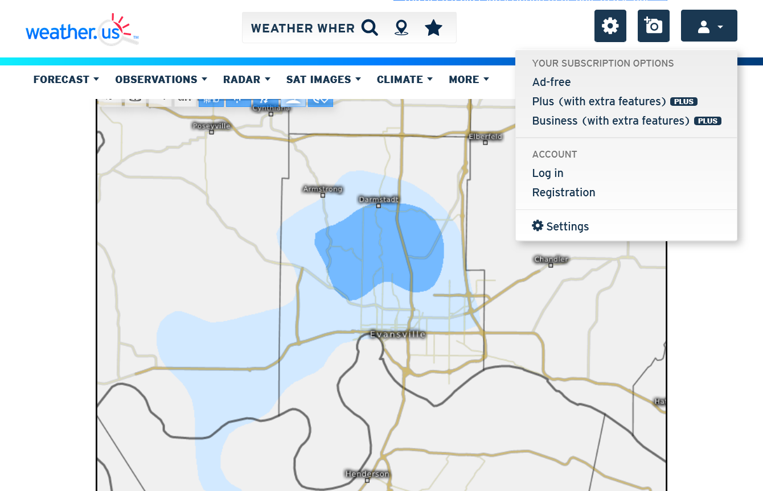Open the Radar dropdown menu
The width and height of the screenshot is (763, 491).
point(247,80)
